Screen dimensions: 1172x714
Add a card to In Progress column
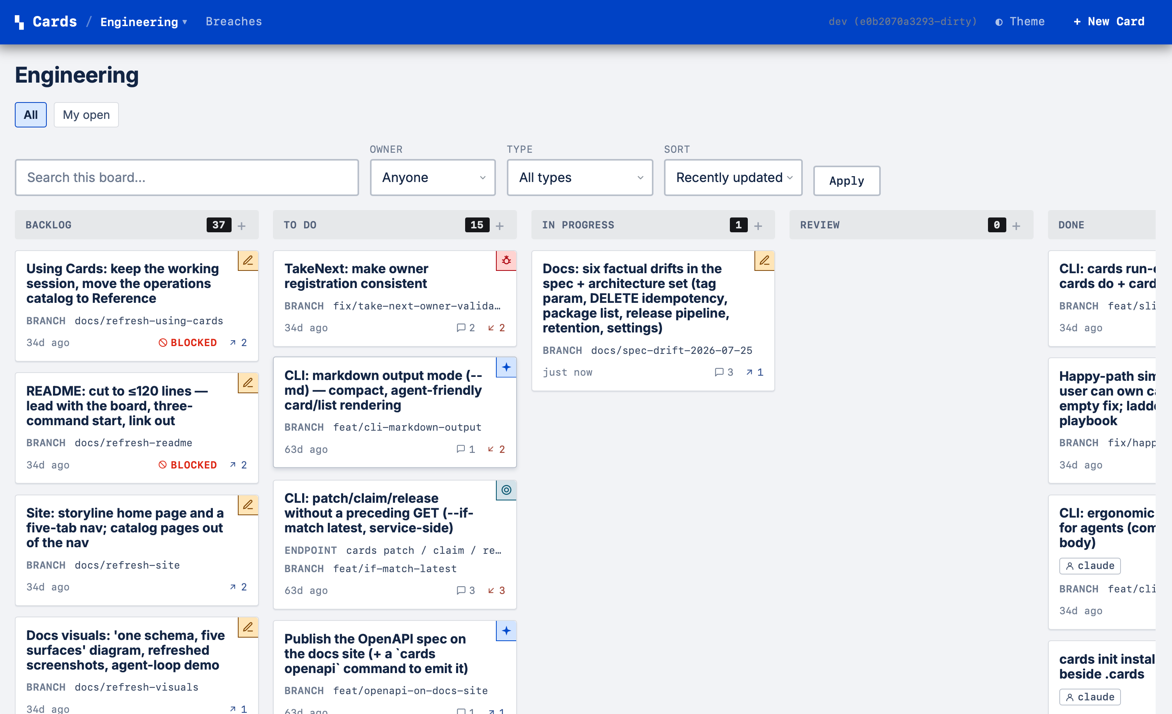(x=758, y=226)
